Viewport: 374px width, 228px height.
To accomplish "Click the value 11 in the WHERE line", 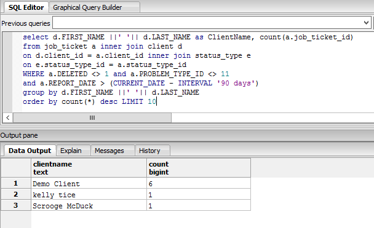I will (225, 74).
